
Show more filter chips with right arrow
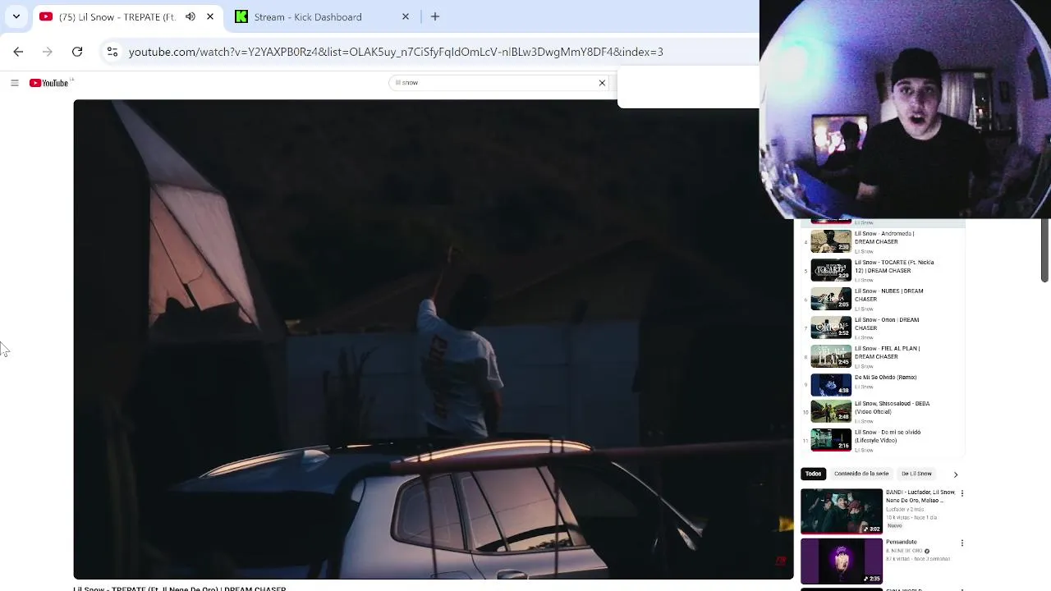[956, 474]
